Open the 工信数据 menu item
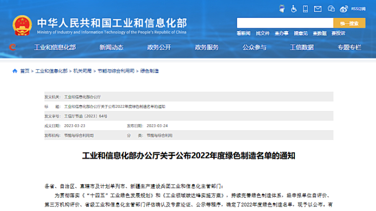Viewport: 376px width, 211px height. coord(301,48)
